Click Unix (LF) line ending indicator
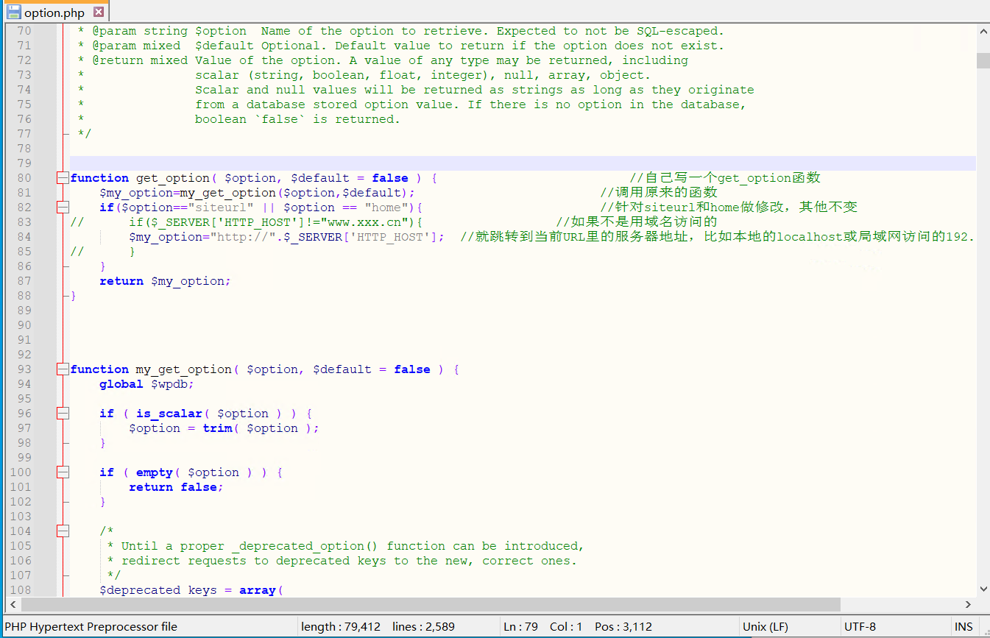This screenshot has width=990, height=638. tap(766, 627)
